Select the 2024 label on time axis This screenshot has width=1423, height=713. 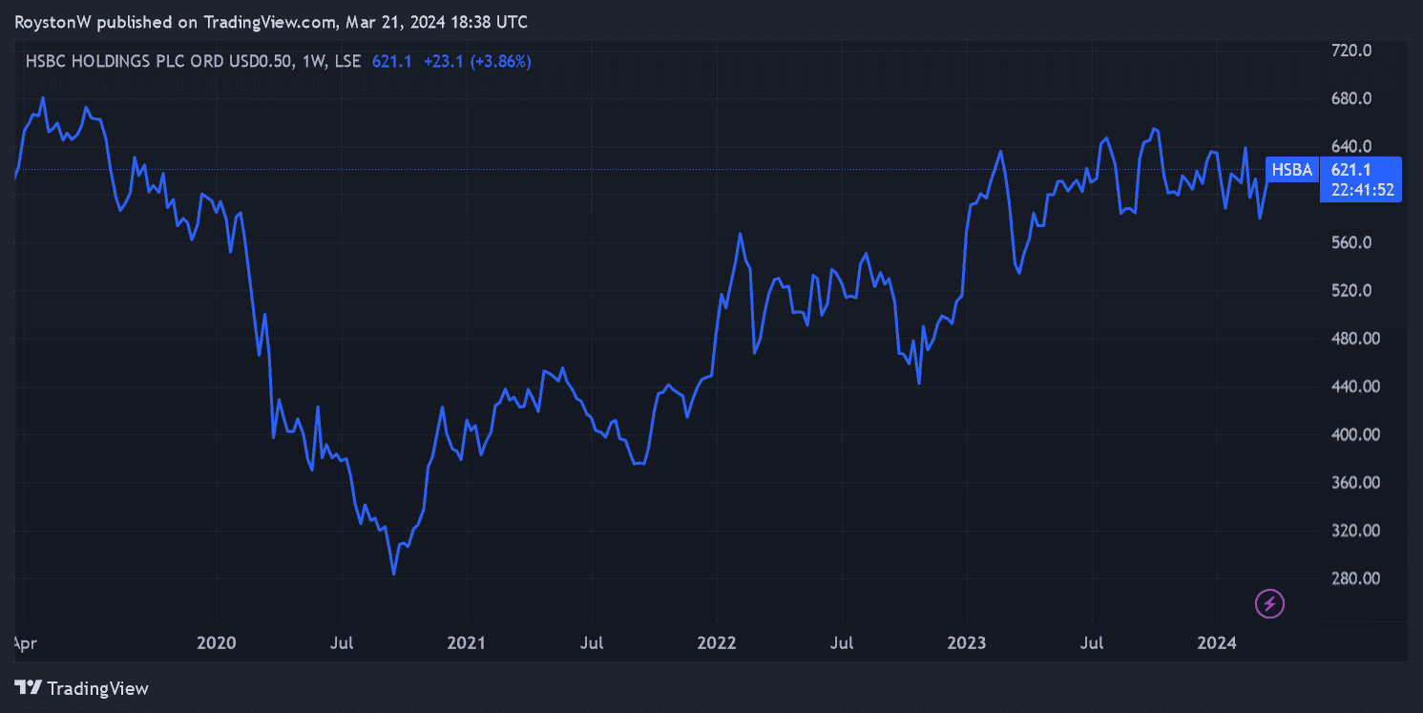point(1216,643)
